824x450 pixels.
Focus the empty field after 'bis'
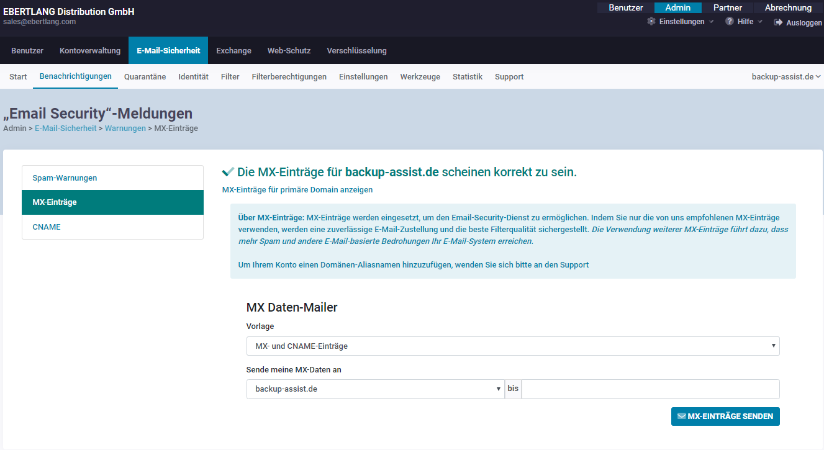(x=650, y=389)
